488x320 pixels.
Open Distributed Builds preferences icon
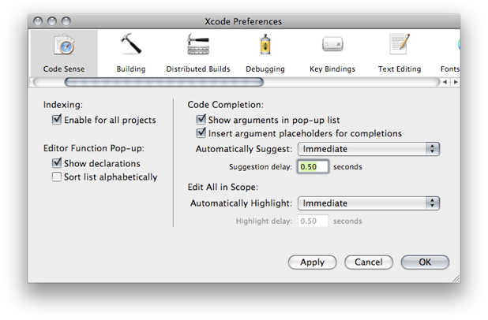(197, 47)
